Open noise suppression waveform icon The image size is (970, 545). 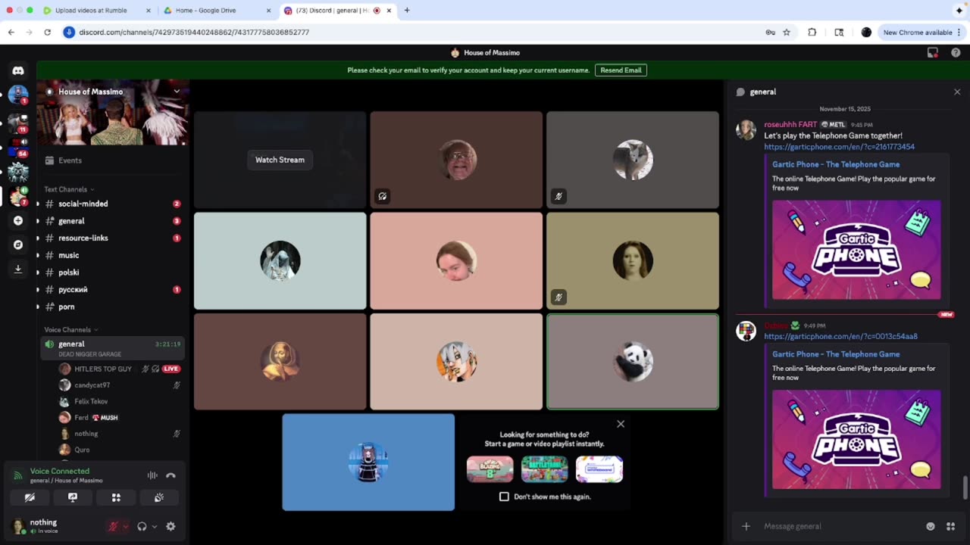152,475
